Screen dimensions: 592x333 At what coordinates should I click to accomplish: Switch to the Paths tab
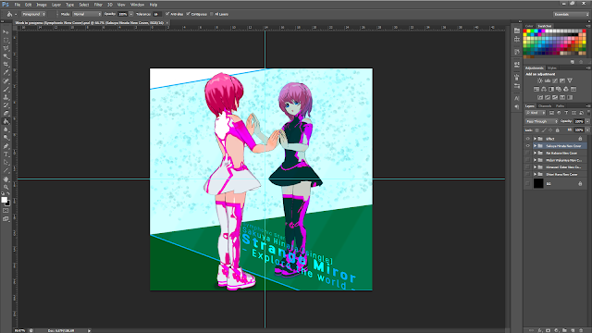560,106
